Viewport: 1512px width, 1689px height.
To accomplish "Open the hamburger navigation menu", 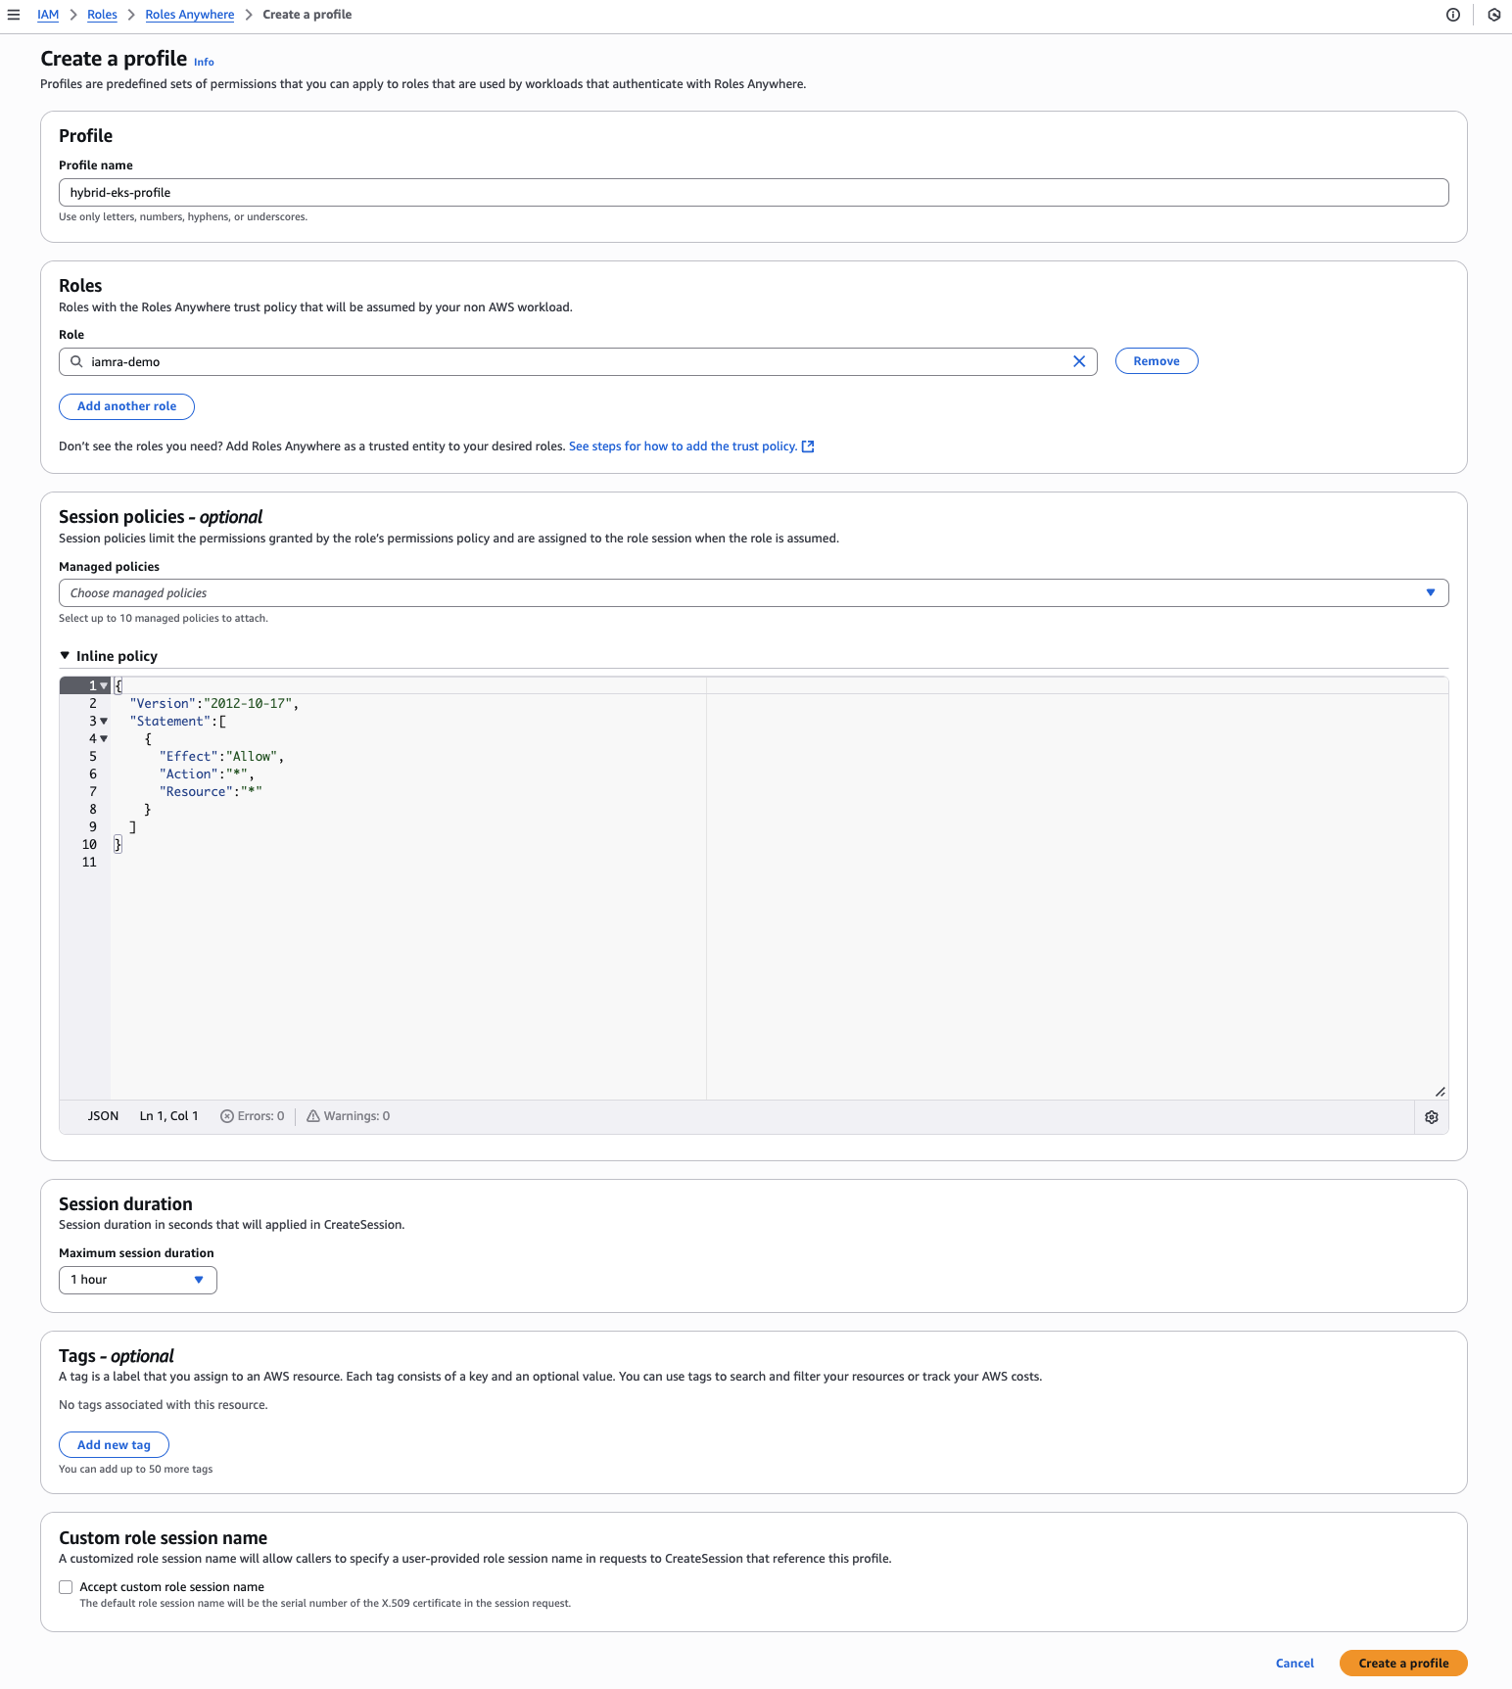I will pos(14,15).
